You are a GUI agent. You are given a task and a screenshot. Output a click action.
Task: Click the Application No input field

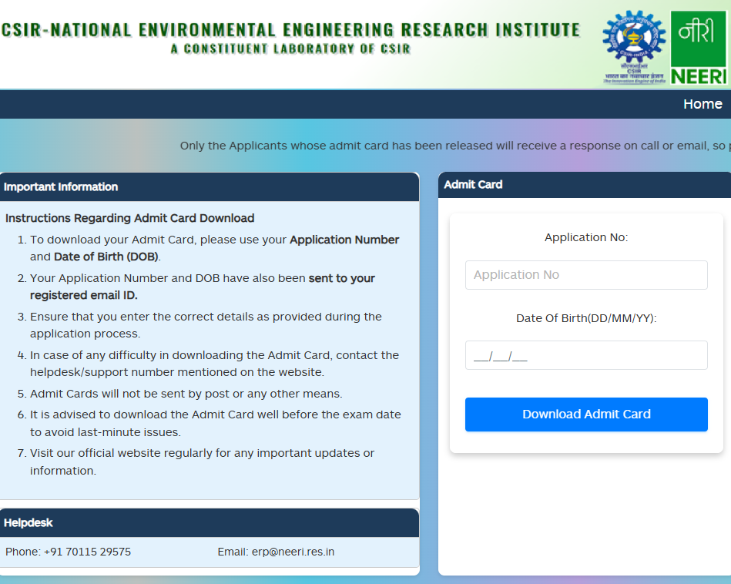pyautogui.click(x=585, y=275)
